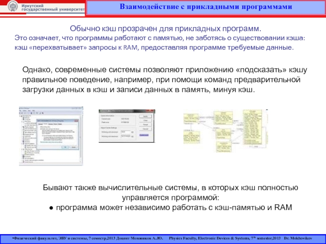Click the line 'Обычно кэш прозрачен для прикладных программ.'
326x244 pixels.
click(x=165, y=28)
